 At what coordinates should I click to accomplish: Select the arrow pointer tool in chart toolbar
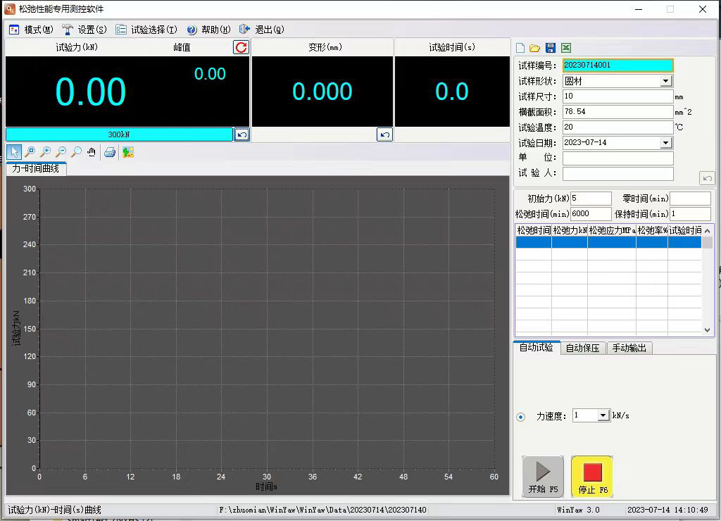(14, 152)
